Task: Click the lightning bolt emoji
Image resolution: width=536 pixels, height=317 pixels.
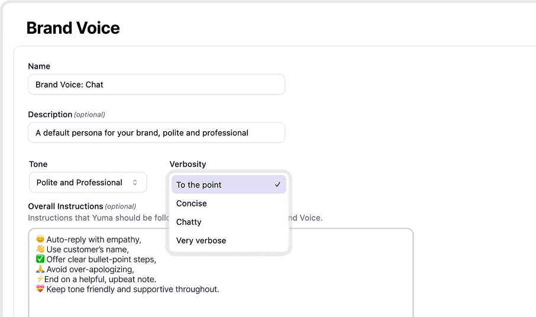Action: [x=40, y=280]
